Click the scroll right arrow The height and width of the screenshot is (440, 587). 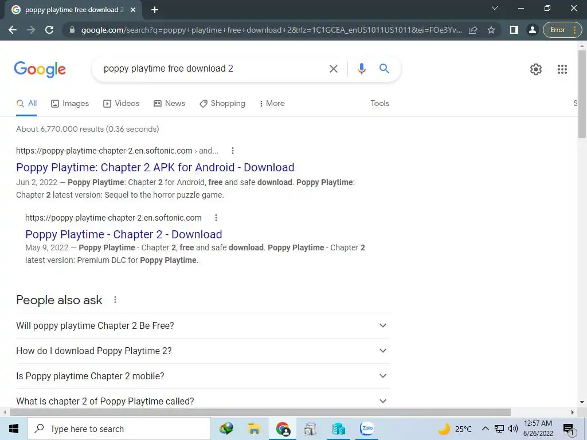pos(573,412)
